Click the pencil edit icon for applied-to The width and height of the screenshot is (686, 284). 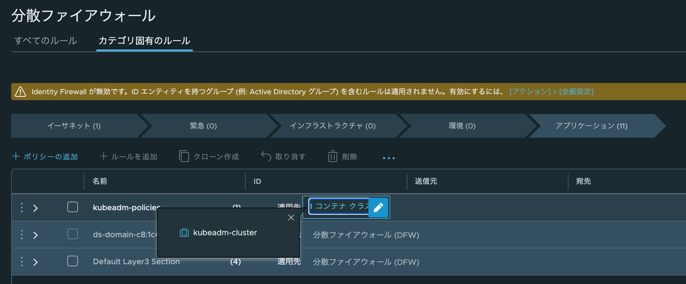click(378, 208)
